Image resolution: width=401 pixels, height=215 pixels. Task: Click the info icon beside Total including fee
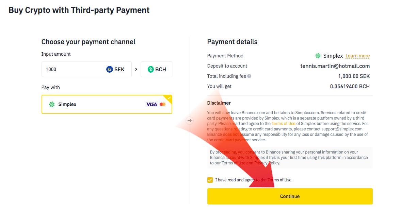click(x=249, y=76)
